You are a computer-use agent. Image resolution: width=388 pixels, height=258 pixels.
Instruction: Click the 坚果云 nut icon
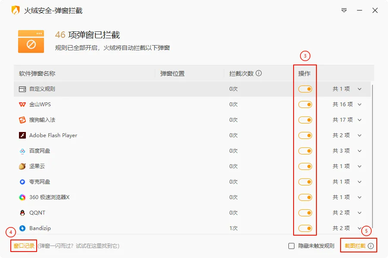[x=22, y=166]
